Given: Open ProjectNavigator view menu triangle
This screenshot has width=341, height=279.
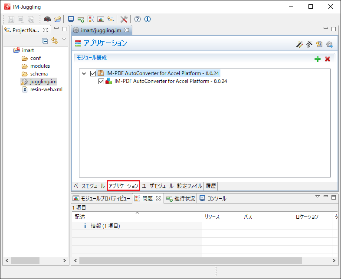Looking at the screenshot, I should click(x=64, y=39).
